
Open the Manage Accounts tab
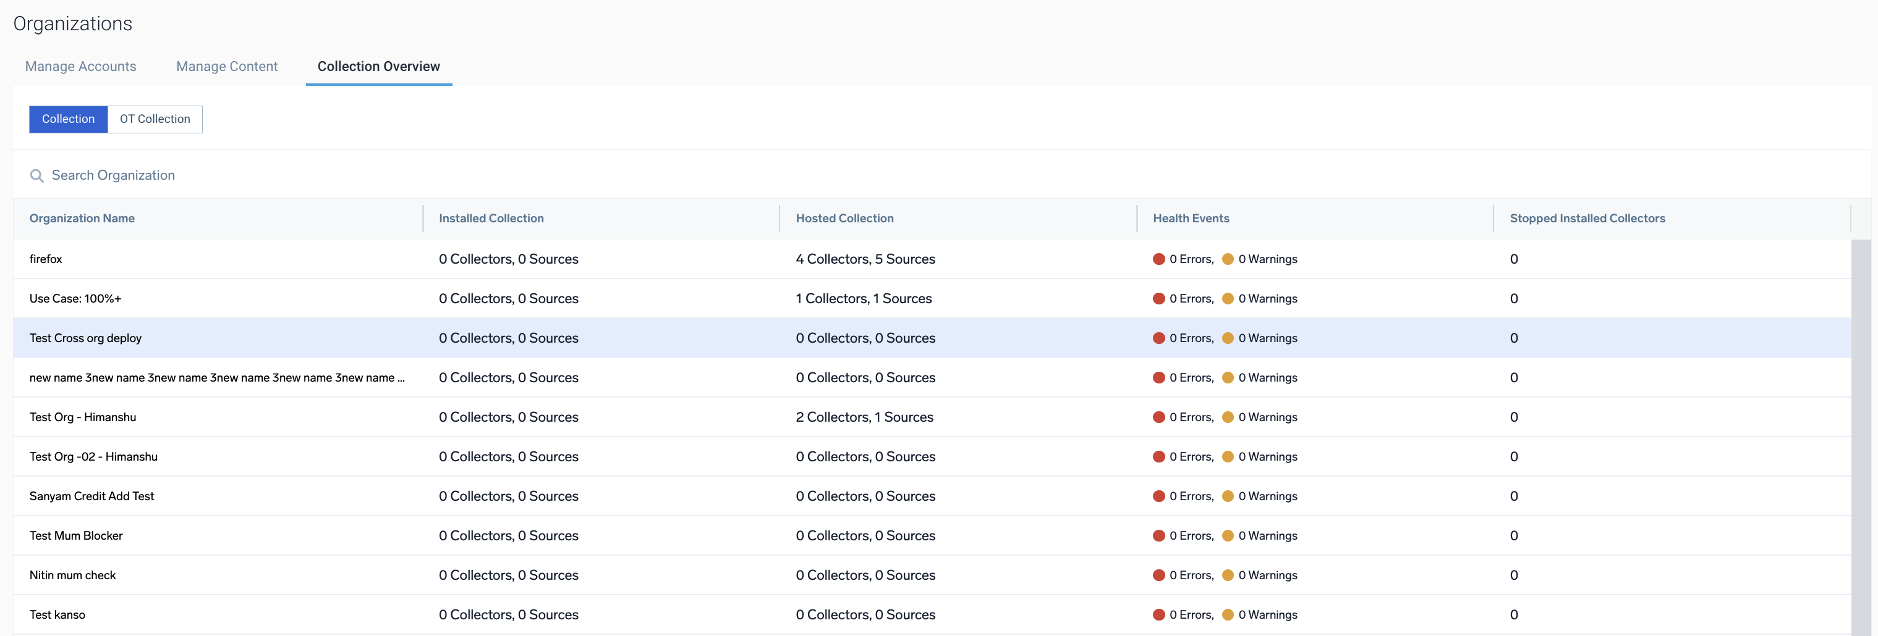(80, 66)
